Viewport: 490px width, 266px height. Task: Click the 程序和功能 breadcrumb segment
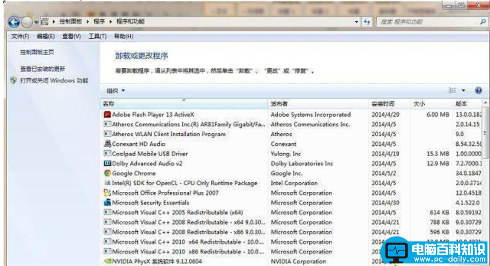pos(130,21)
